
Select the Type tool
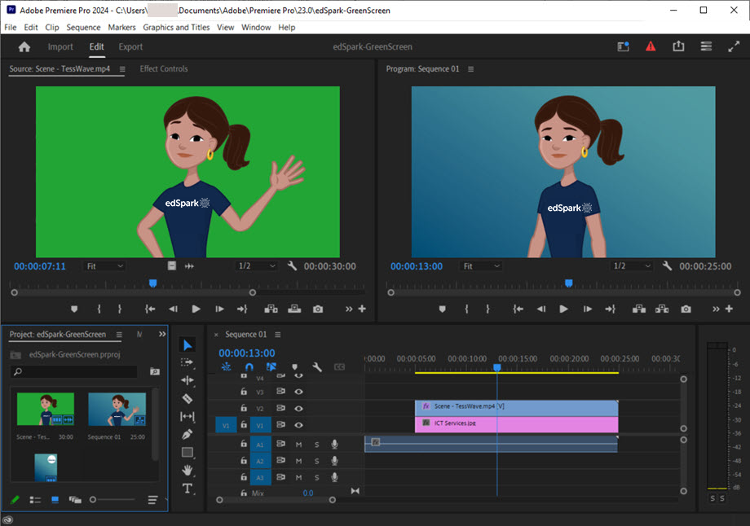point(187,489)
